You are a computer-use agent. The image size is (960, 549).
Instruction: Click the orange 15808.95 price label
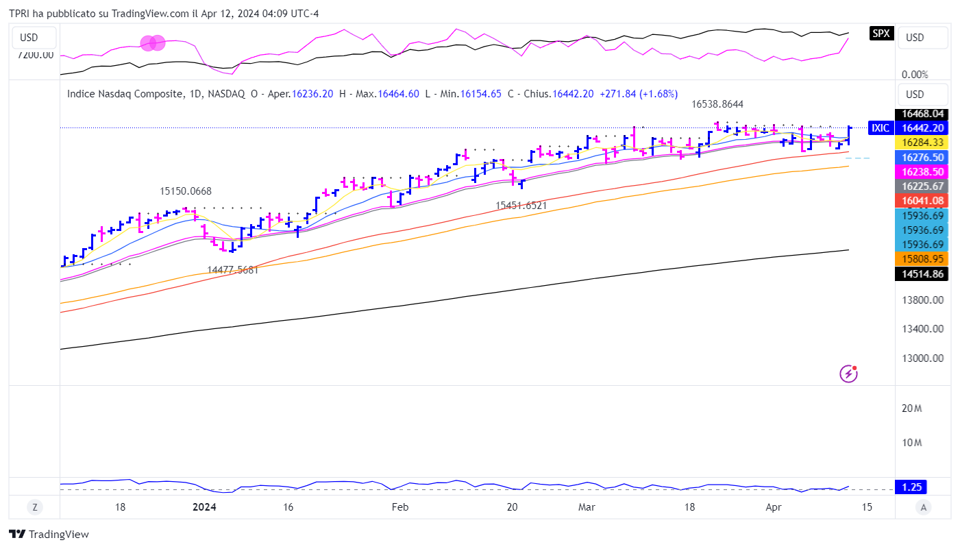click(922, 259)
